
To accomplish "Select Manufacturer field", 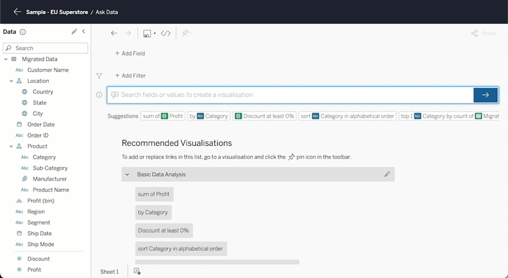I will click(x=50, y=179).
